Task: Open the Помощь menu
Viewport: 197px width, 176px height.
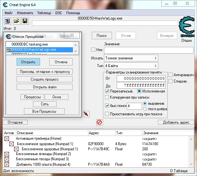Action: click(73, 13)
